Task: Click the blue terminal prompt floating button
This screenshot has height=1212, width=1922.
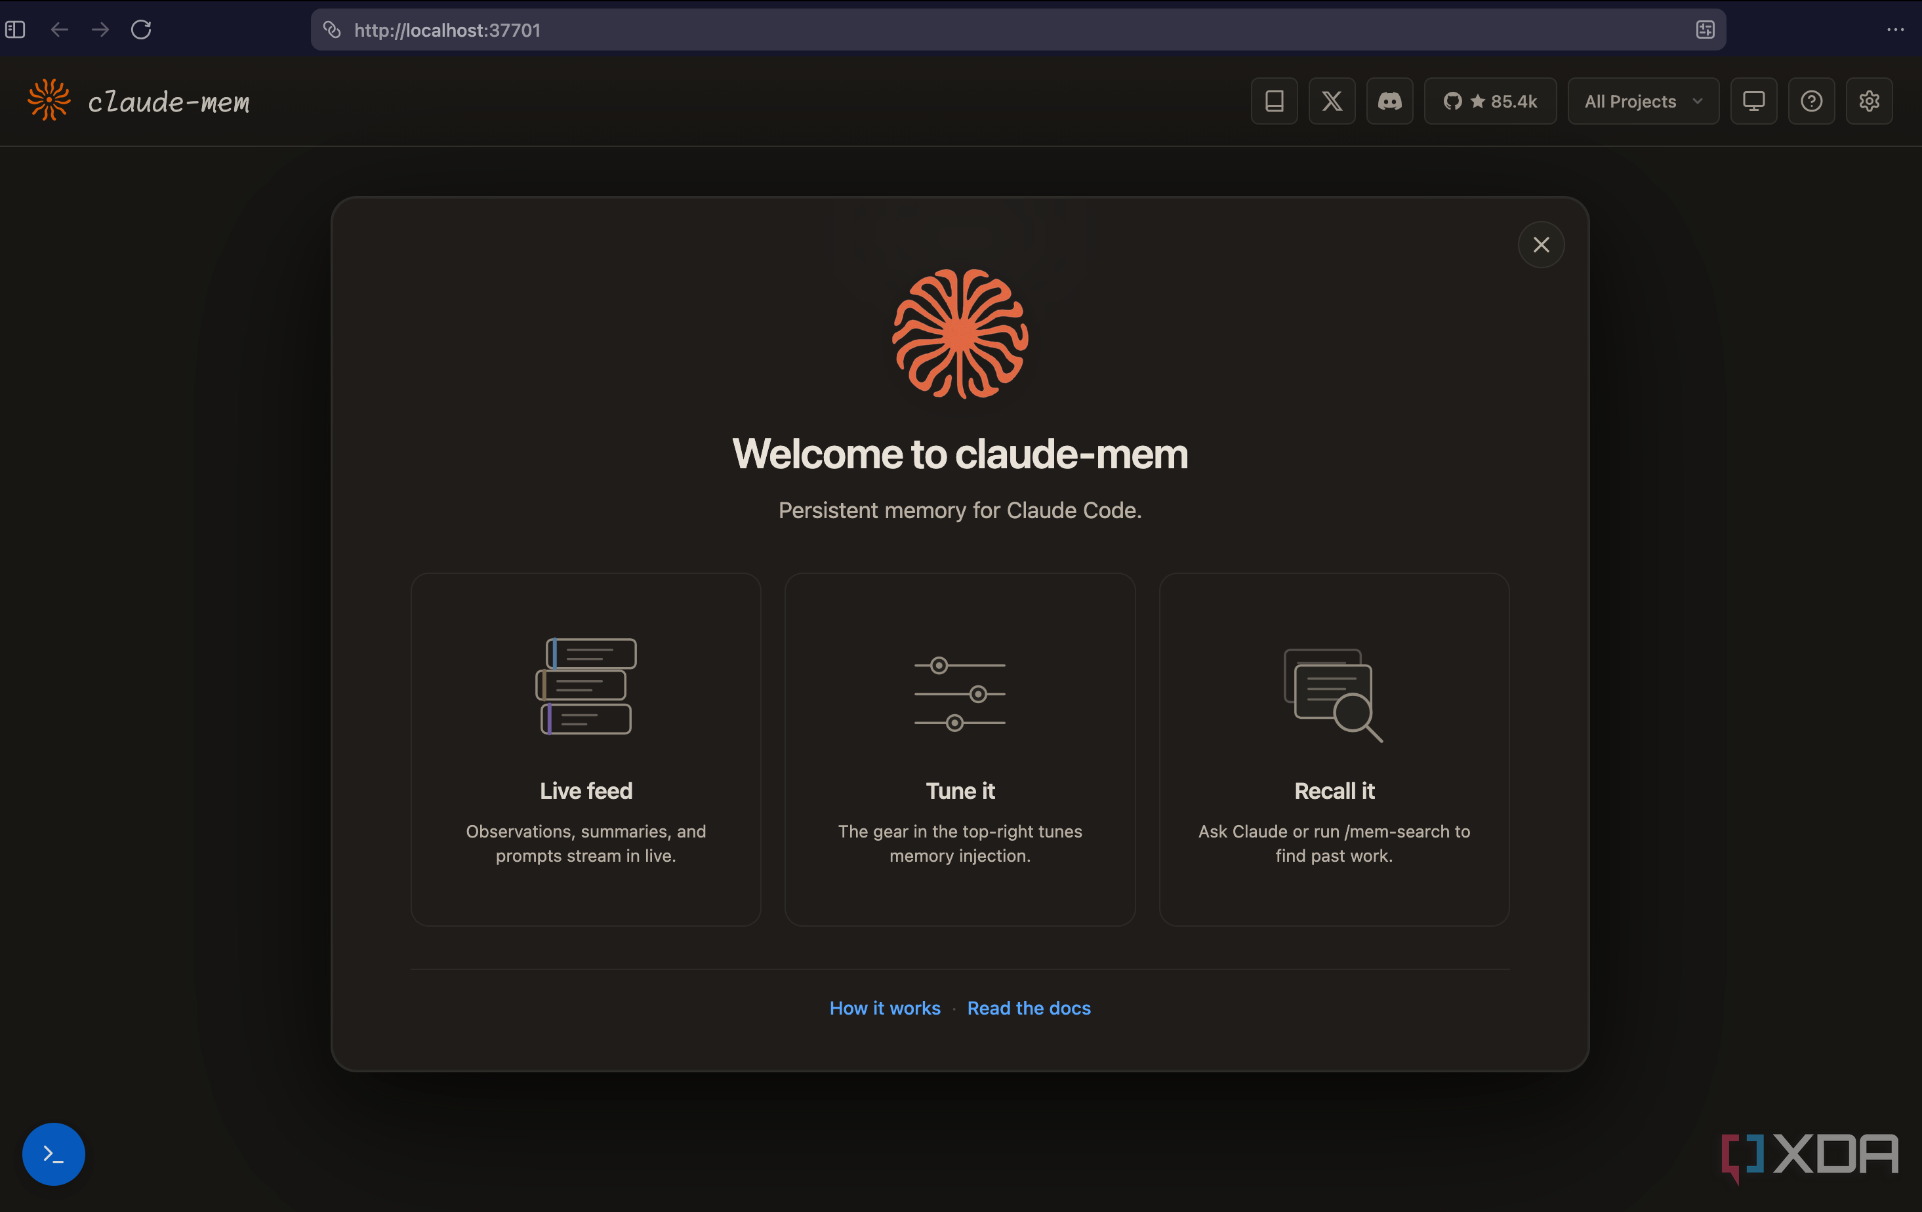Action: click(x=54, y=1154)
